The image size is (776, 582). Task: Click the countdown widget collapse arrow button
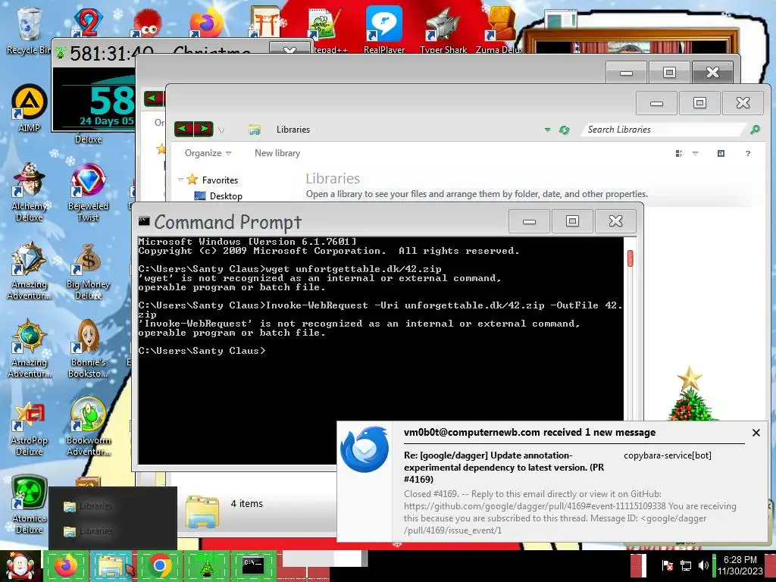(289, 49)
